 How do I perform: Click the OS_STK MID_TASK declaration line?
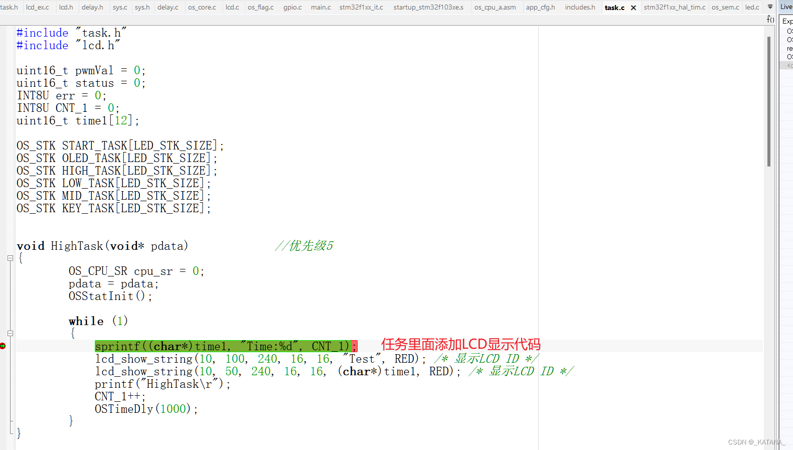point(113,196)
